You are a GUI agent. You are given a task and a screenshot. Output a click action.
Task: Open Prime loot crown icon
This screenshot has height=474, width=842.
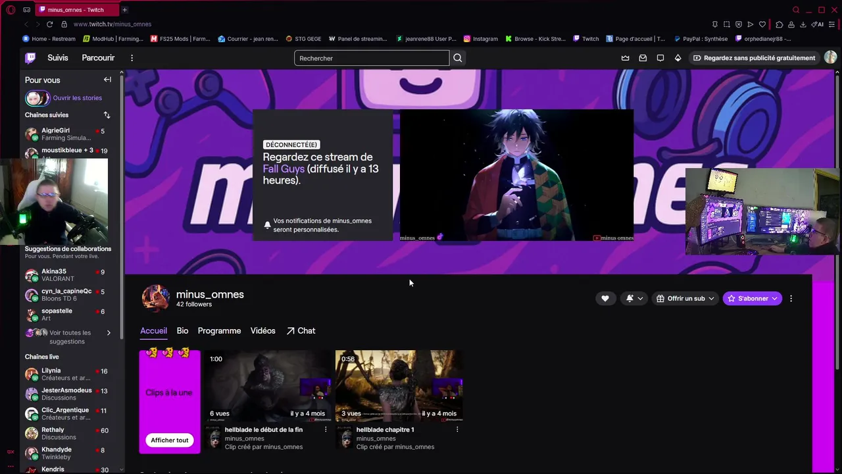[x=625, y=58]
